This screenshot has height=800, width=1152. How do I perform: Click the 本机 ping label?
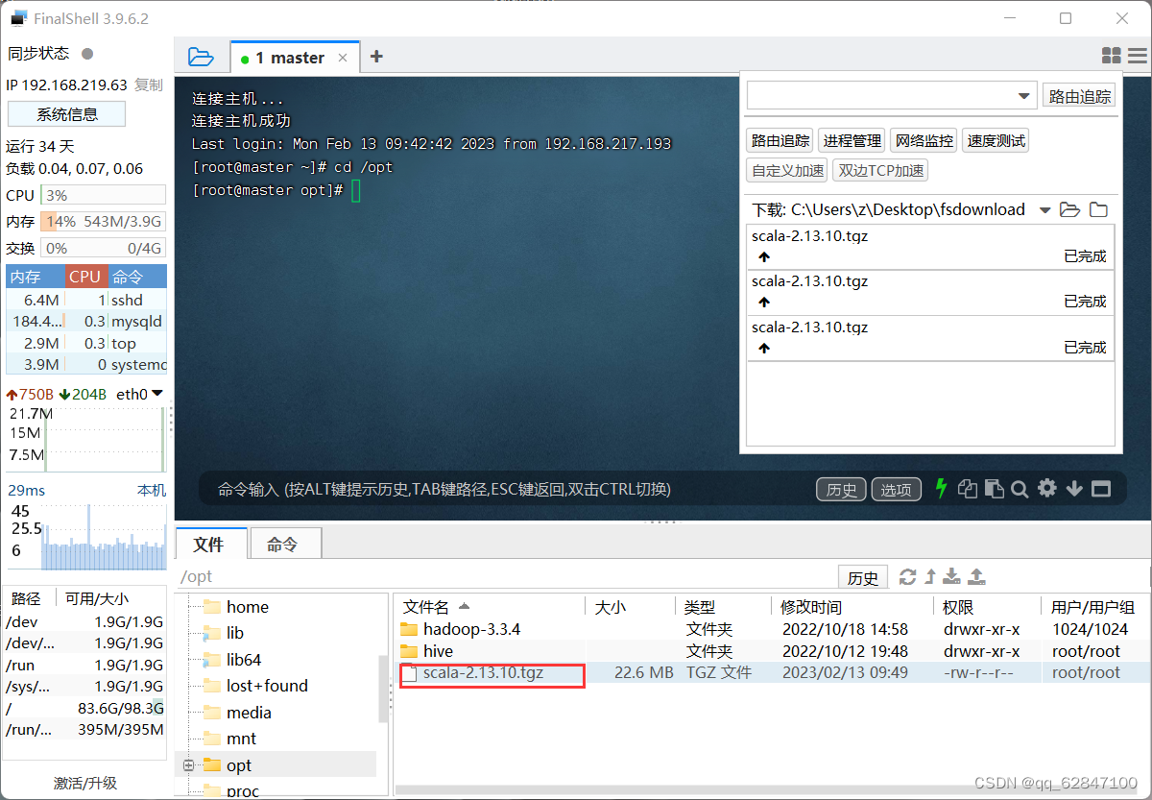tap(151, 490)
